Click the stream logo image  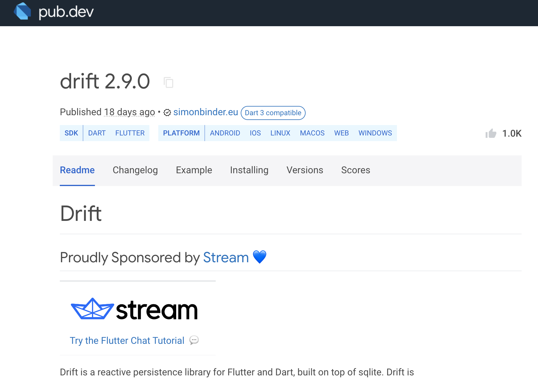pos(134,309)
